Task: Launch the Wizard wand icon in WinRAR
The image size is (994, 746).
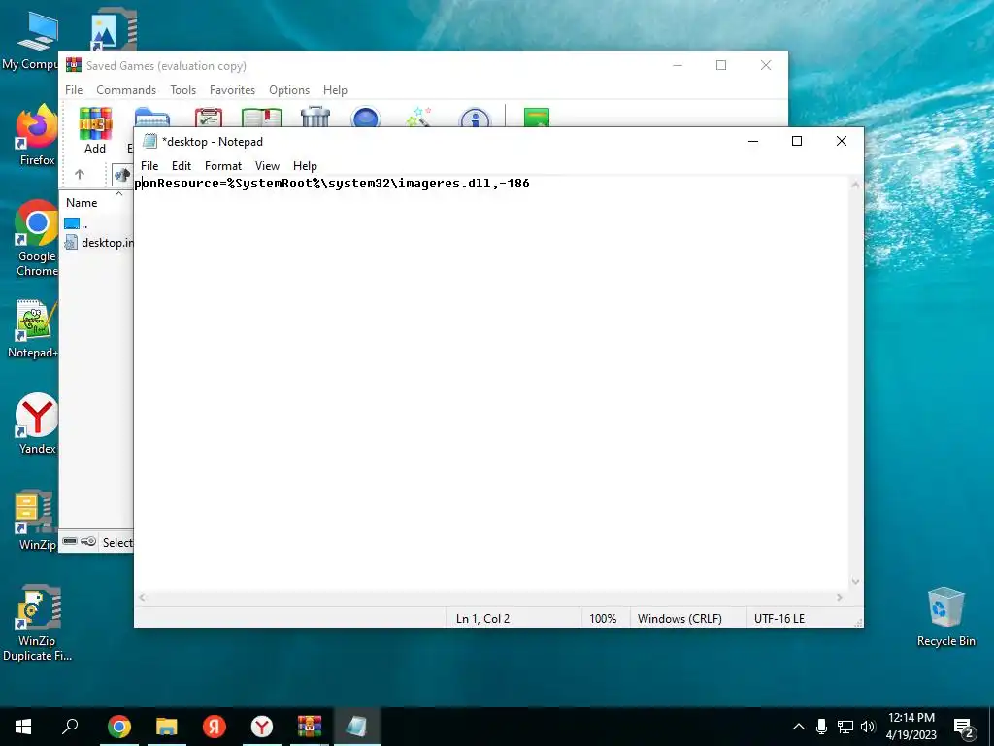Action: [x=419, y=117]
